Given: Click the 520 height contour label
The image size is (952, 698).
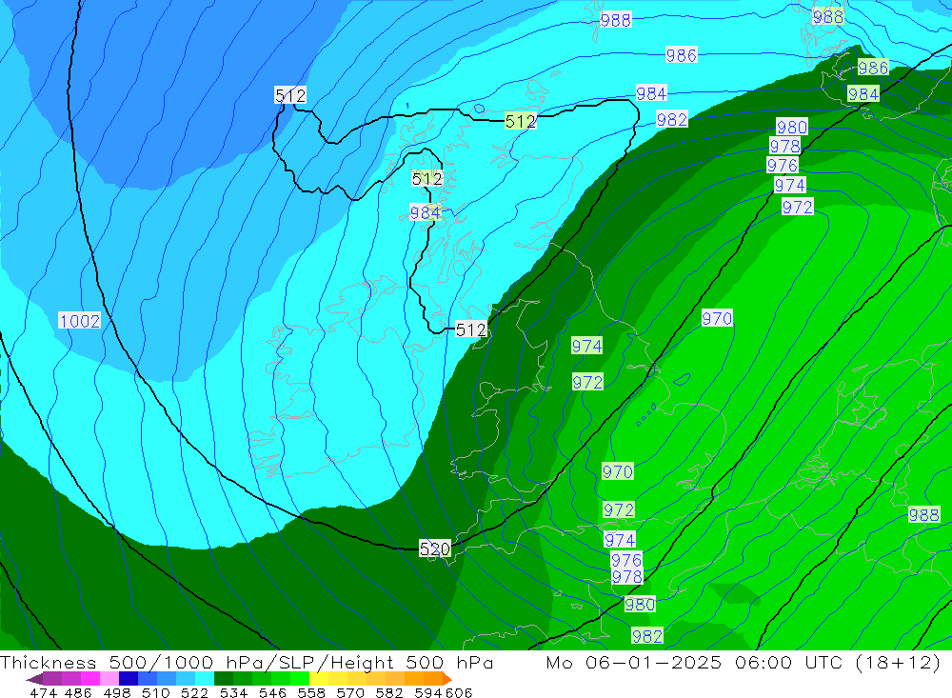Looking at the screenshot, I should click(435, 549).
